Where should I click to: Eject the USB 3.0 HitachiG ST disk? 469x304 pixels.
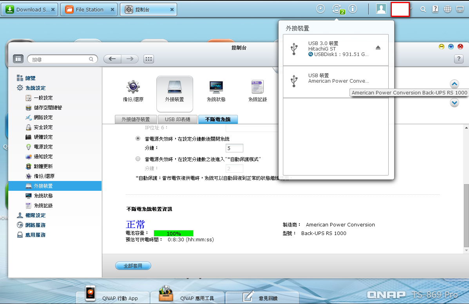(x=378, y=47)
